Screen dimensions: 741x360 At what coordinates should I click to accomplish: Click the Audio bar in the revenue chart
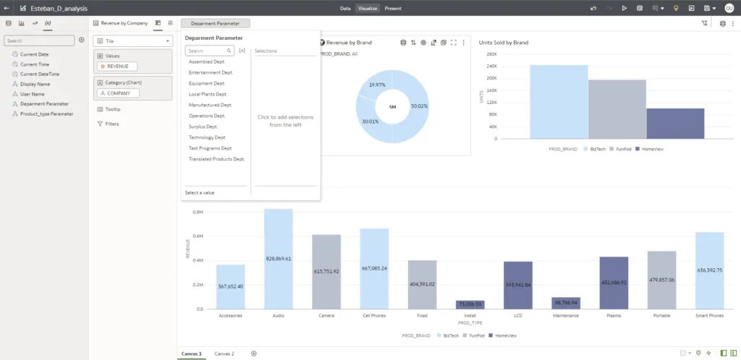[278, 259]
